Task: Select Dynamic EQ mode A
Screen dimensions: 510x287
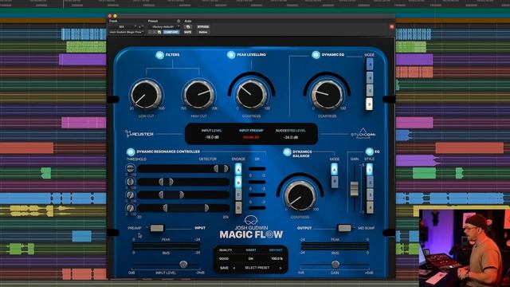Action: [370, 65]
